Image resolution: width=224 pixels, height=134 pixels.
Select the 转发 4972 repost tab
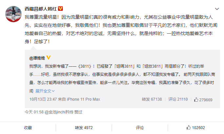pos(84,127)
